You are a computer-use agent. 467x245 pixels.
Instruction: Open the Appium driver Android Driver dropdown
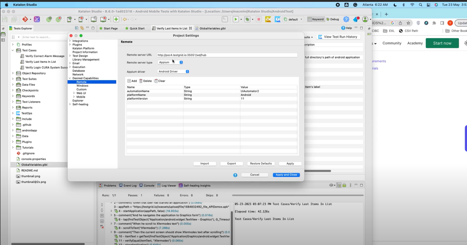(x=173, y=72)
